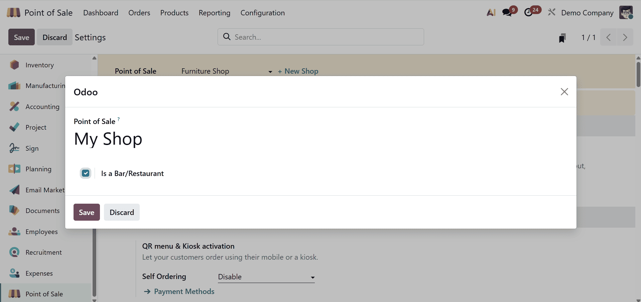Open the Documents app icon

(14, 210)
